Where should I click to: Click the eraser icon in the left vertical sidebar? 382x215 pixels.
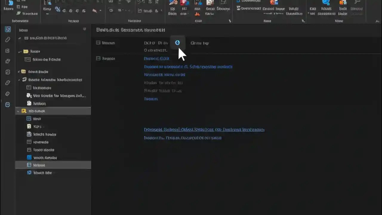click(x=7, y=39)
